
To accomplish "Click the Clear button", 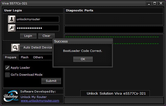I will [x=46, y=36].
